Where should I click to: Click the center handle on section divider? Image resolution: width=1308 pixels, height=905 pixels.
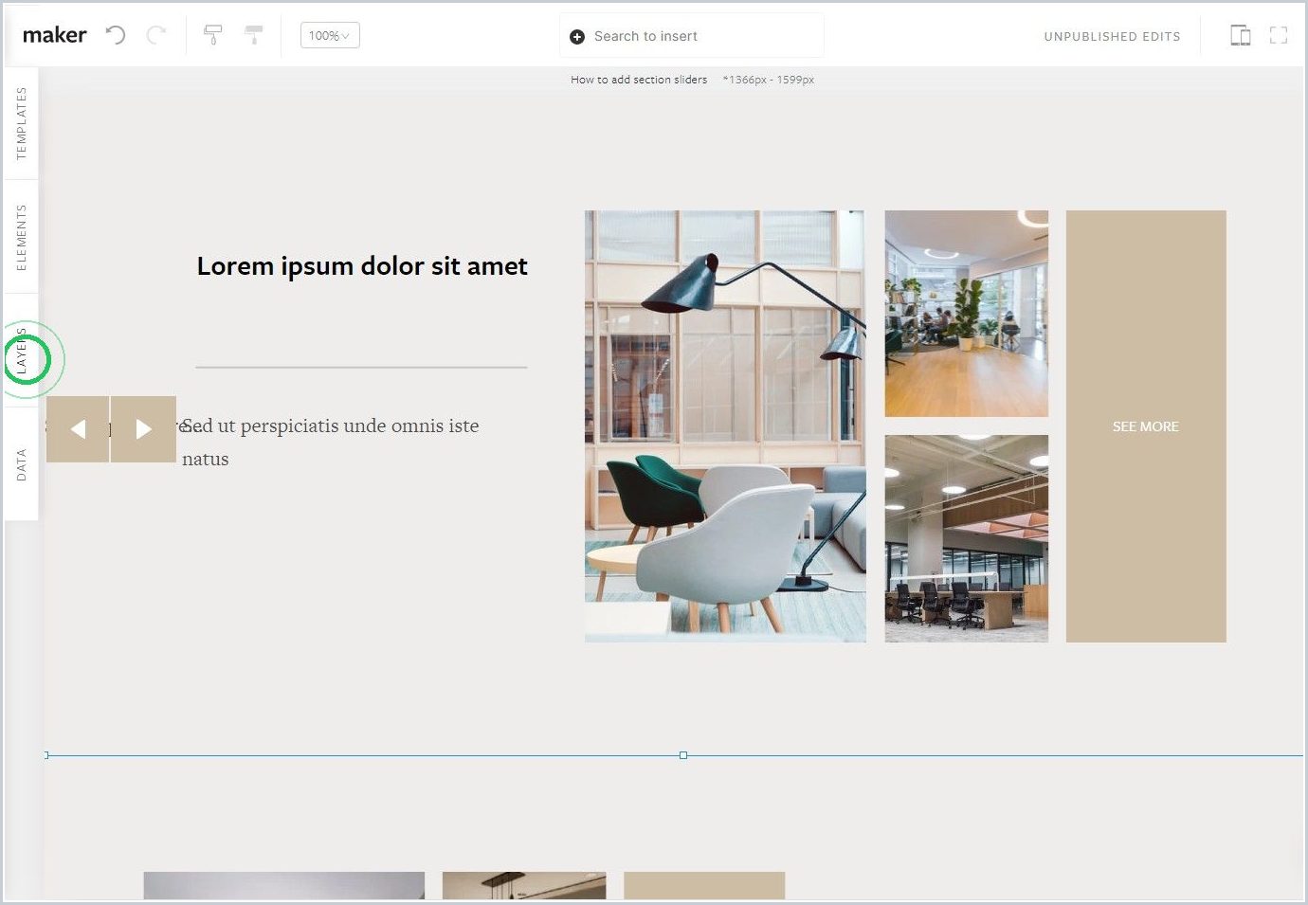point(683,755)
